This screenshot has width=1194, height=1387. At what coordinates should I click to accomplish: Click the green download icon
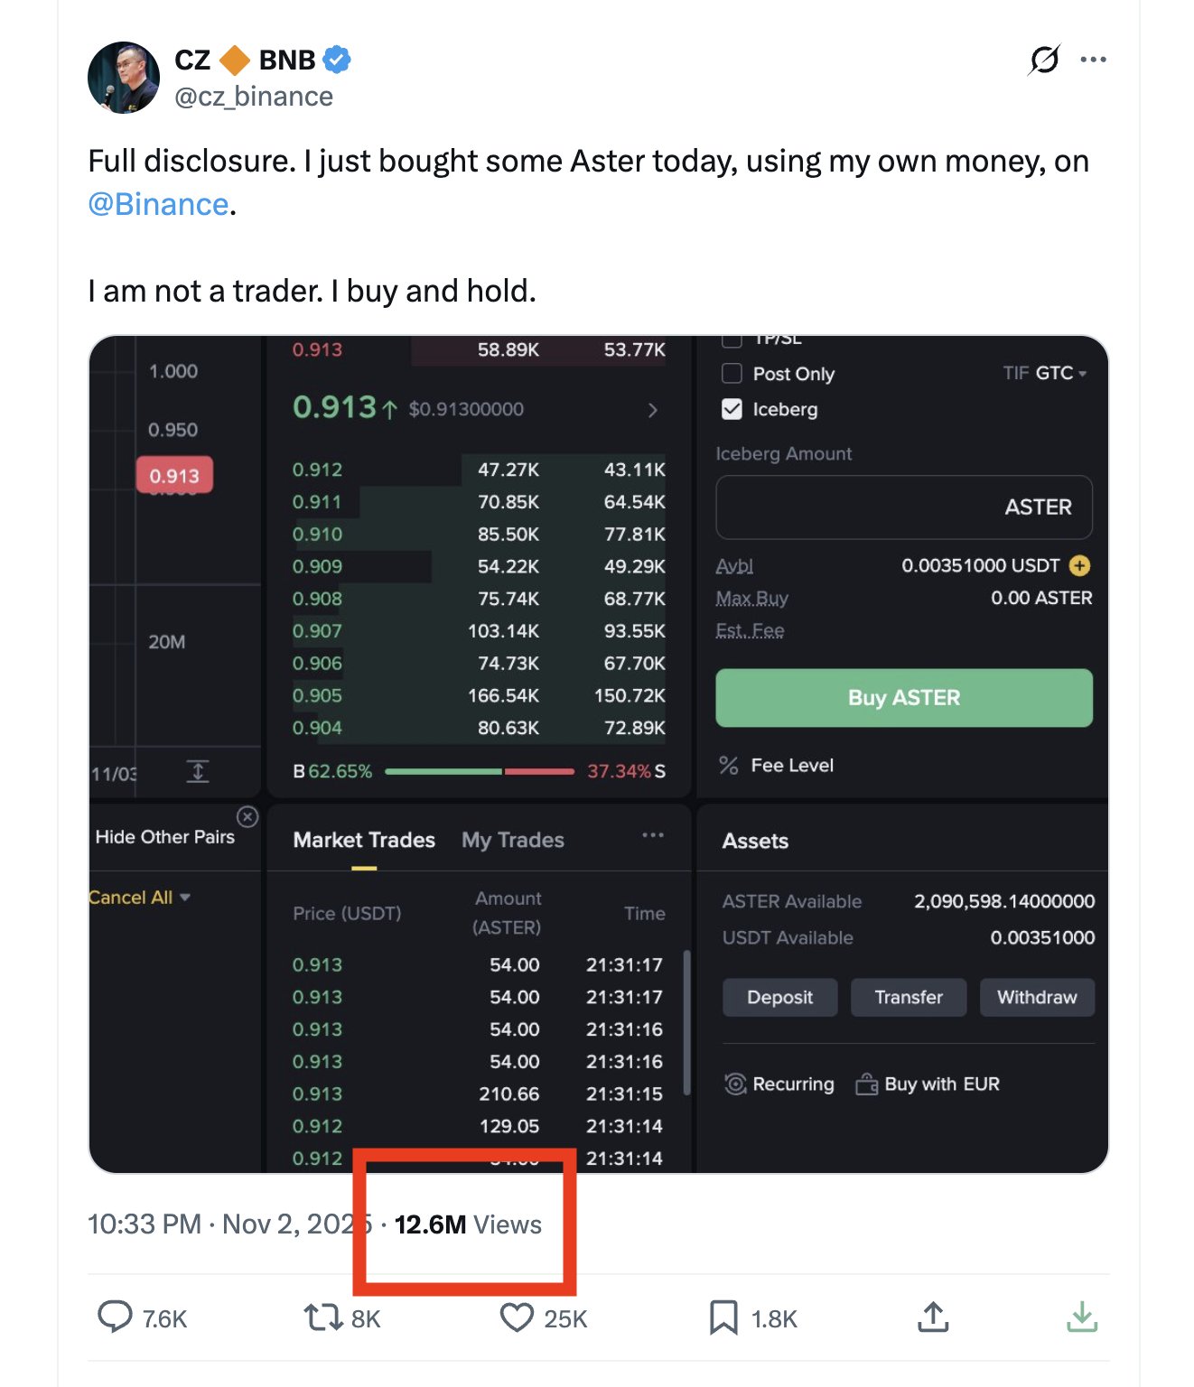pos(1081,1317)
